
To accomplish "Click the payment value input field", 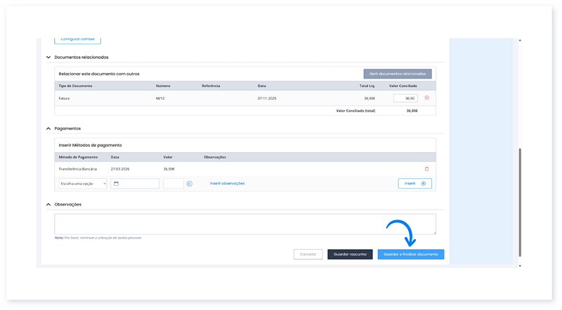I will pos(173,184).
